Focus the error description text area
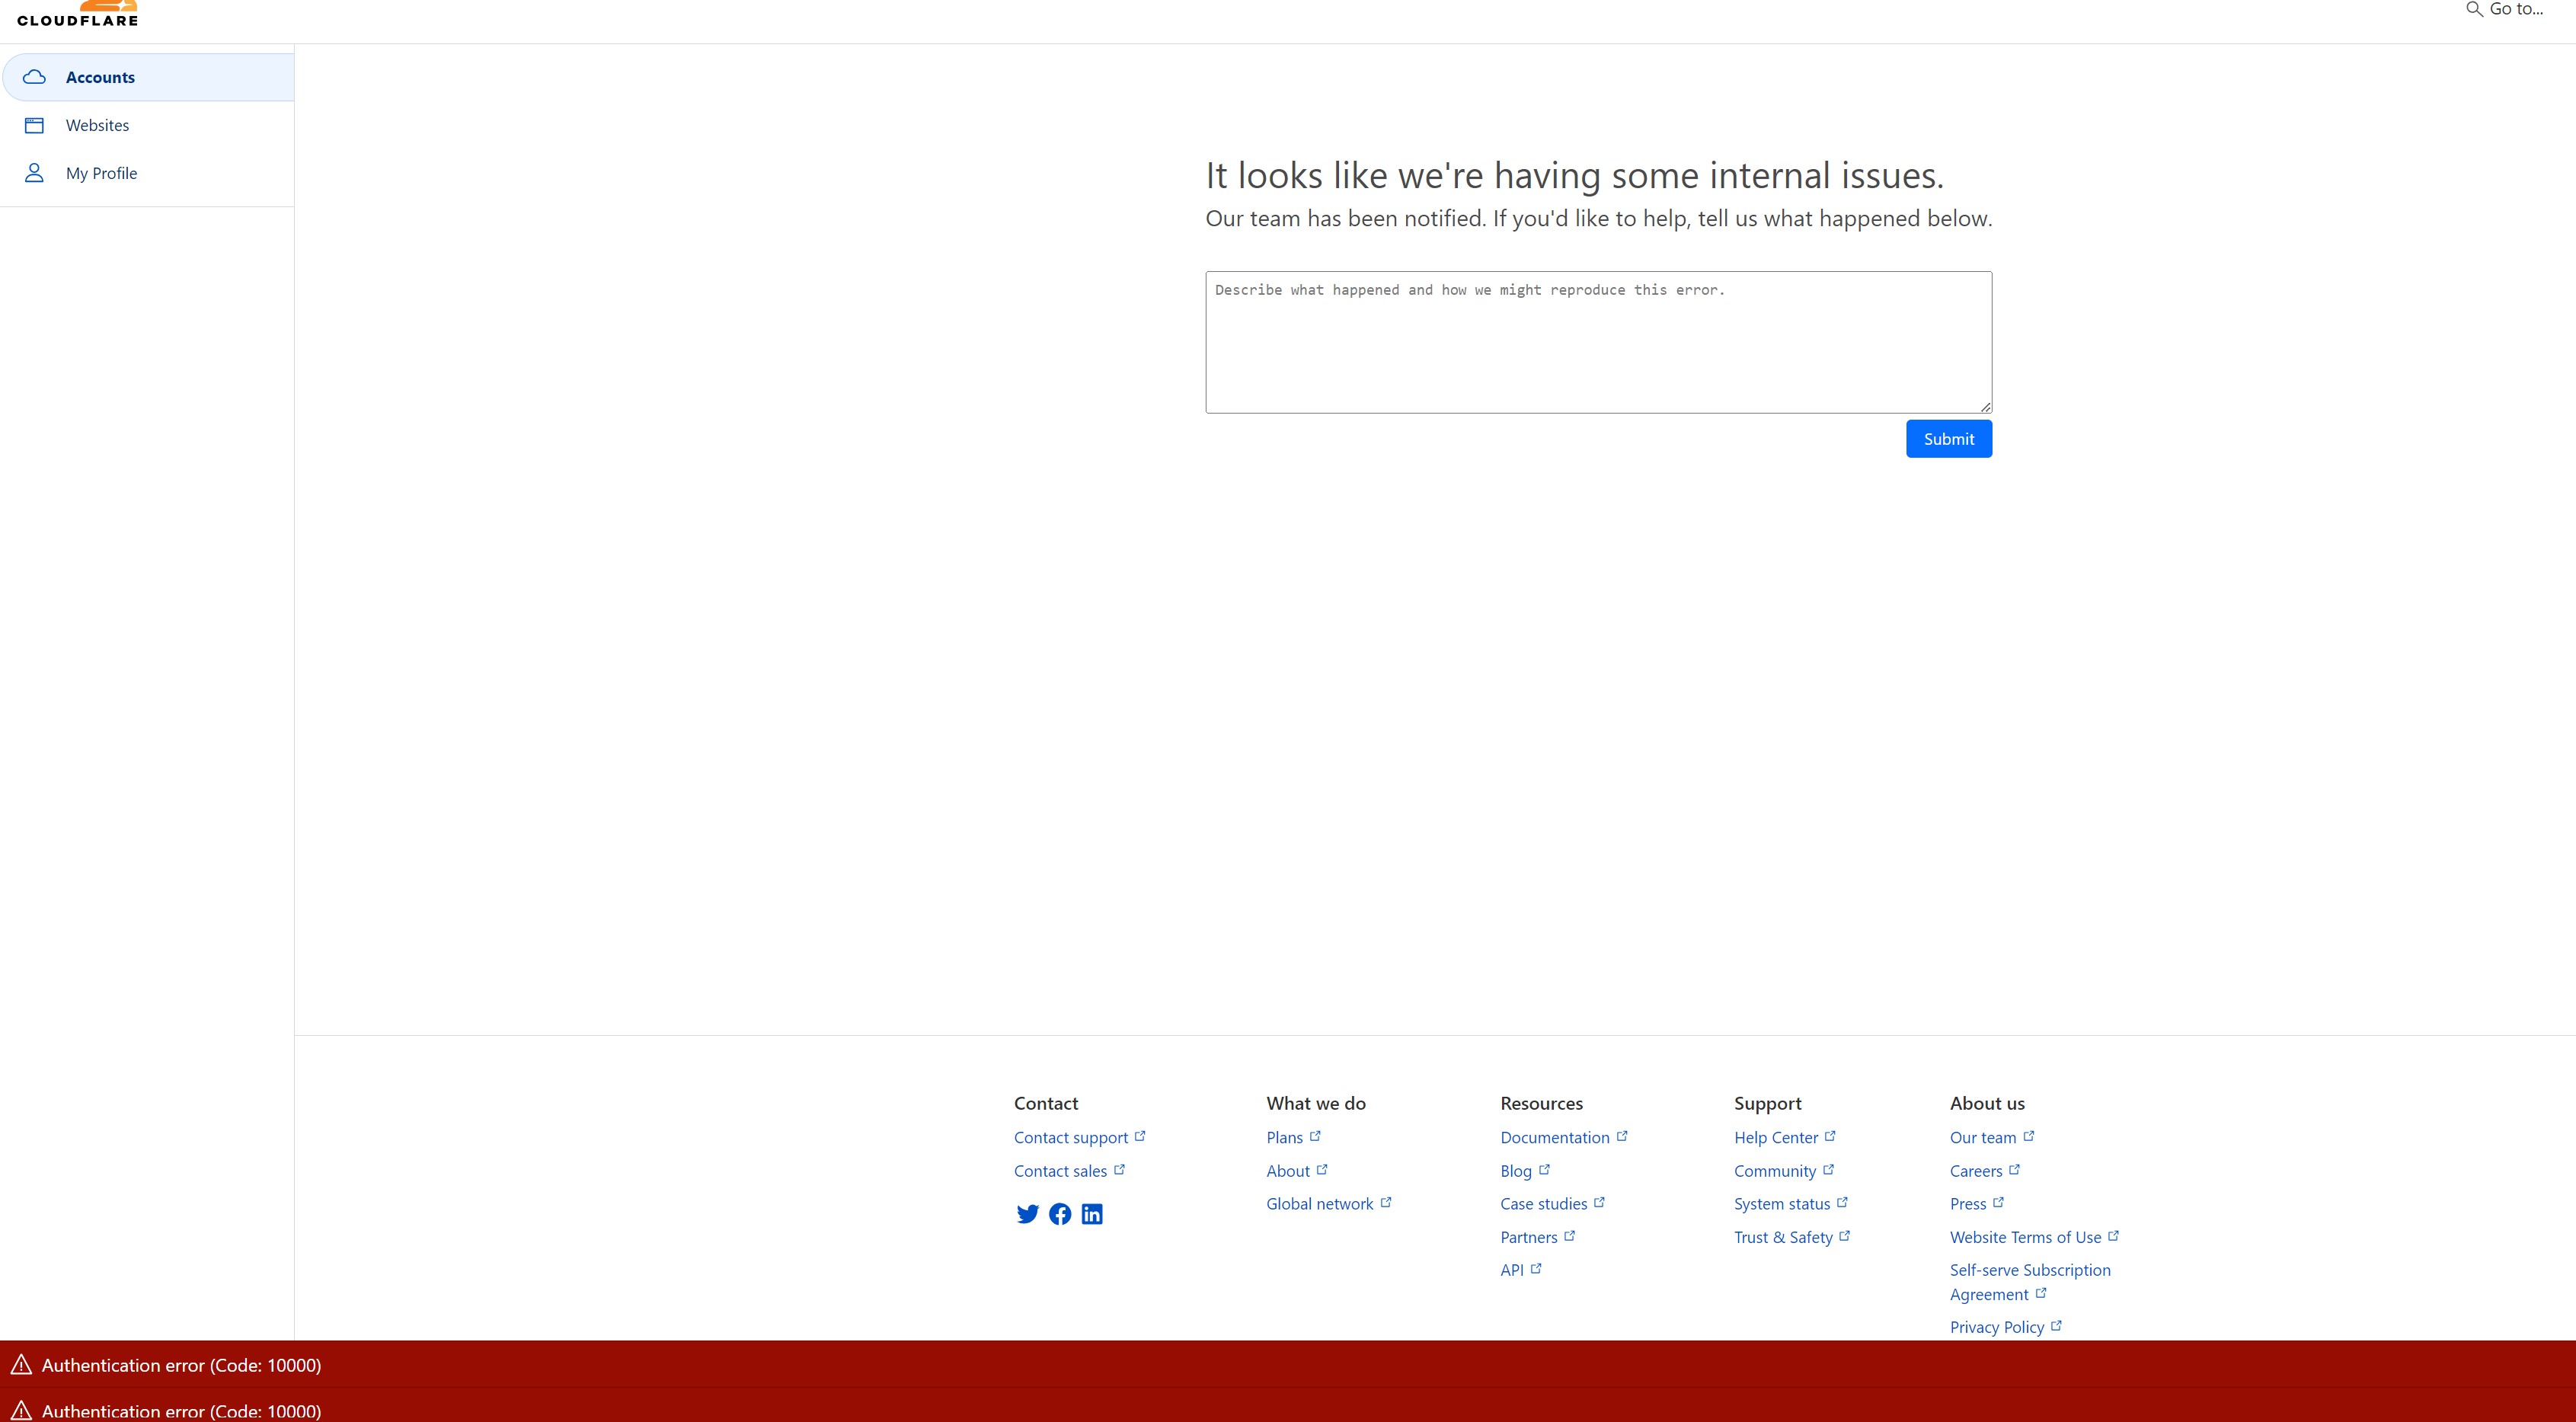 pos(1597,342)
